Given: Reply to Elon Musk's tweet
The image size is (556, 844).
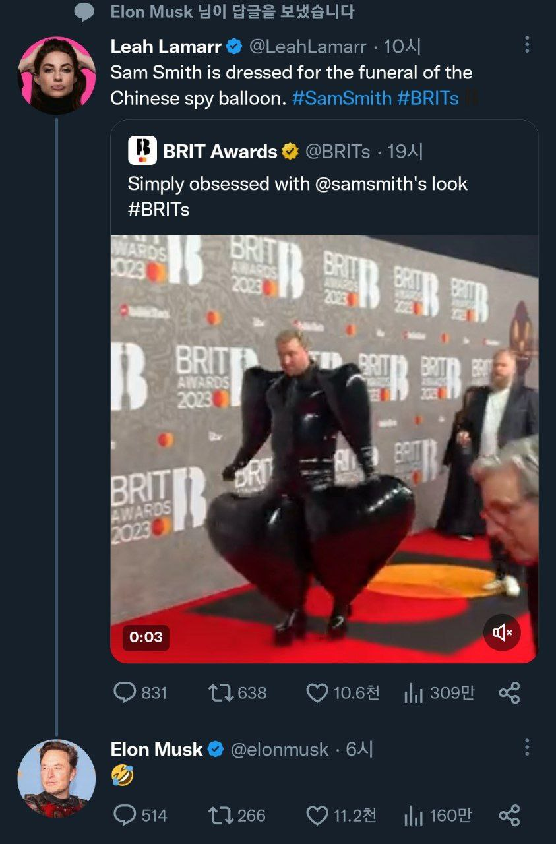Looking at the screenshot, I should tap(125, 816).
